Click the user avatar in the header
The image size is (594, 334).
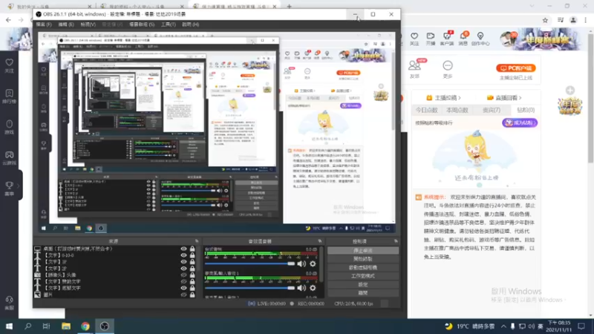point(509,39)
